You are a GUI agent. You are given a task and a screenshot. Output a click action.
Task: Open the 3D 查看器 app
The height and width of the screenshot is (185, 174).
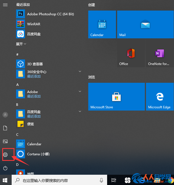49,64
